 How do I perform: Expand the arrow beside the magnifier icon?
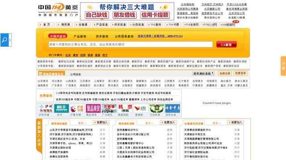(10, 40)
